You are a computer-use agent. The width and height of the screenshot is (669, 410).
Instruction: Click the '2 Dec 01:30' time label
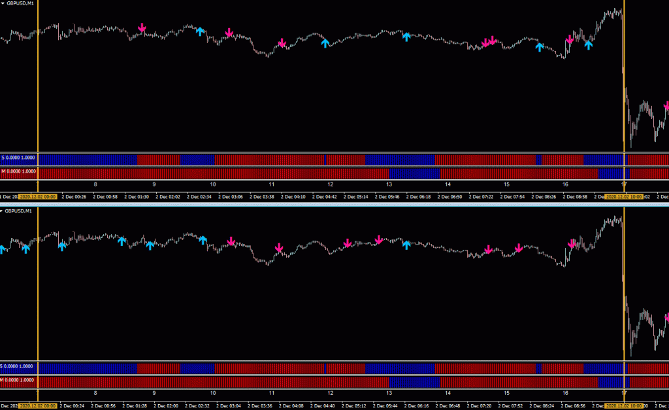click(x=137, y=197)
